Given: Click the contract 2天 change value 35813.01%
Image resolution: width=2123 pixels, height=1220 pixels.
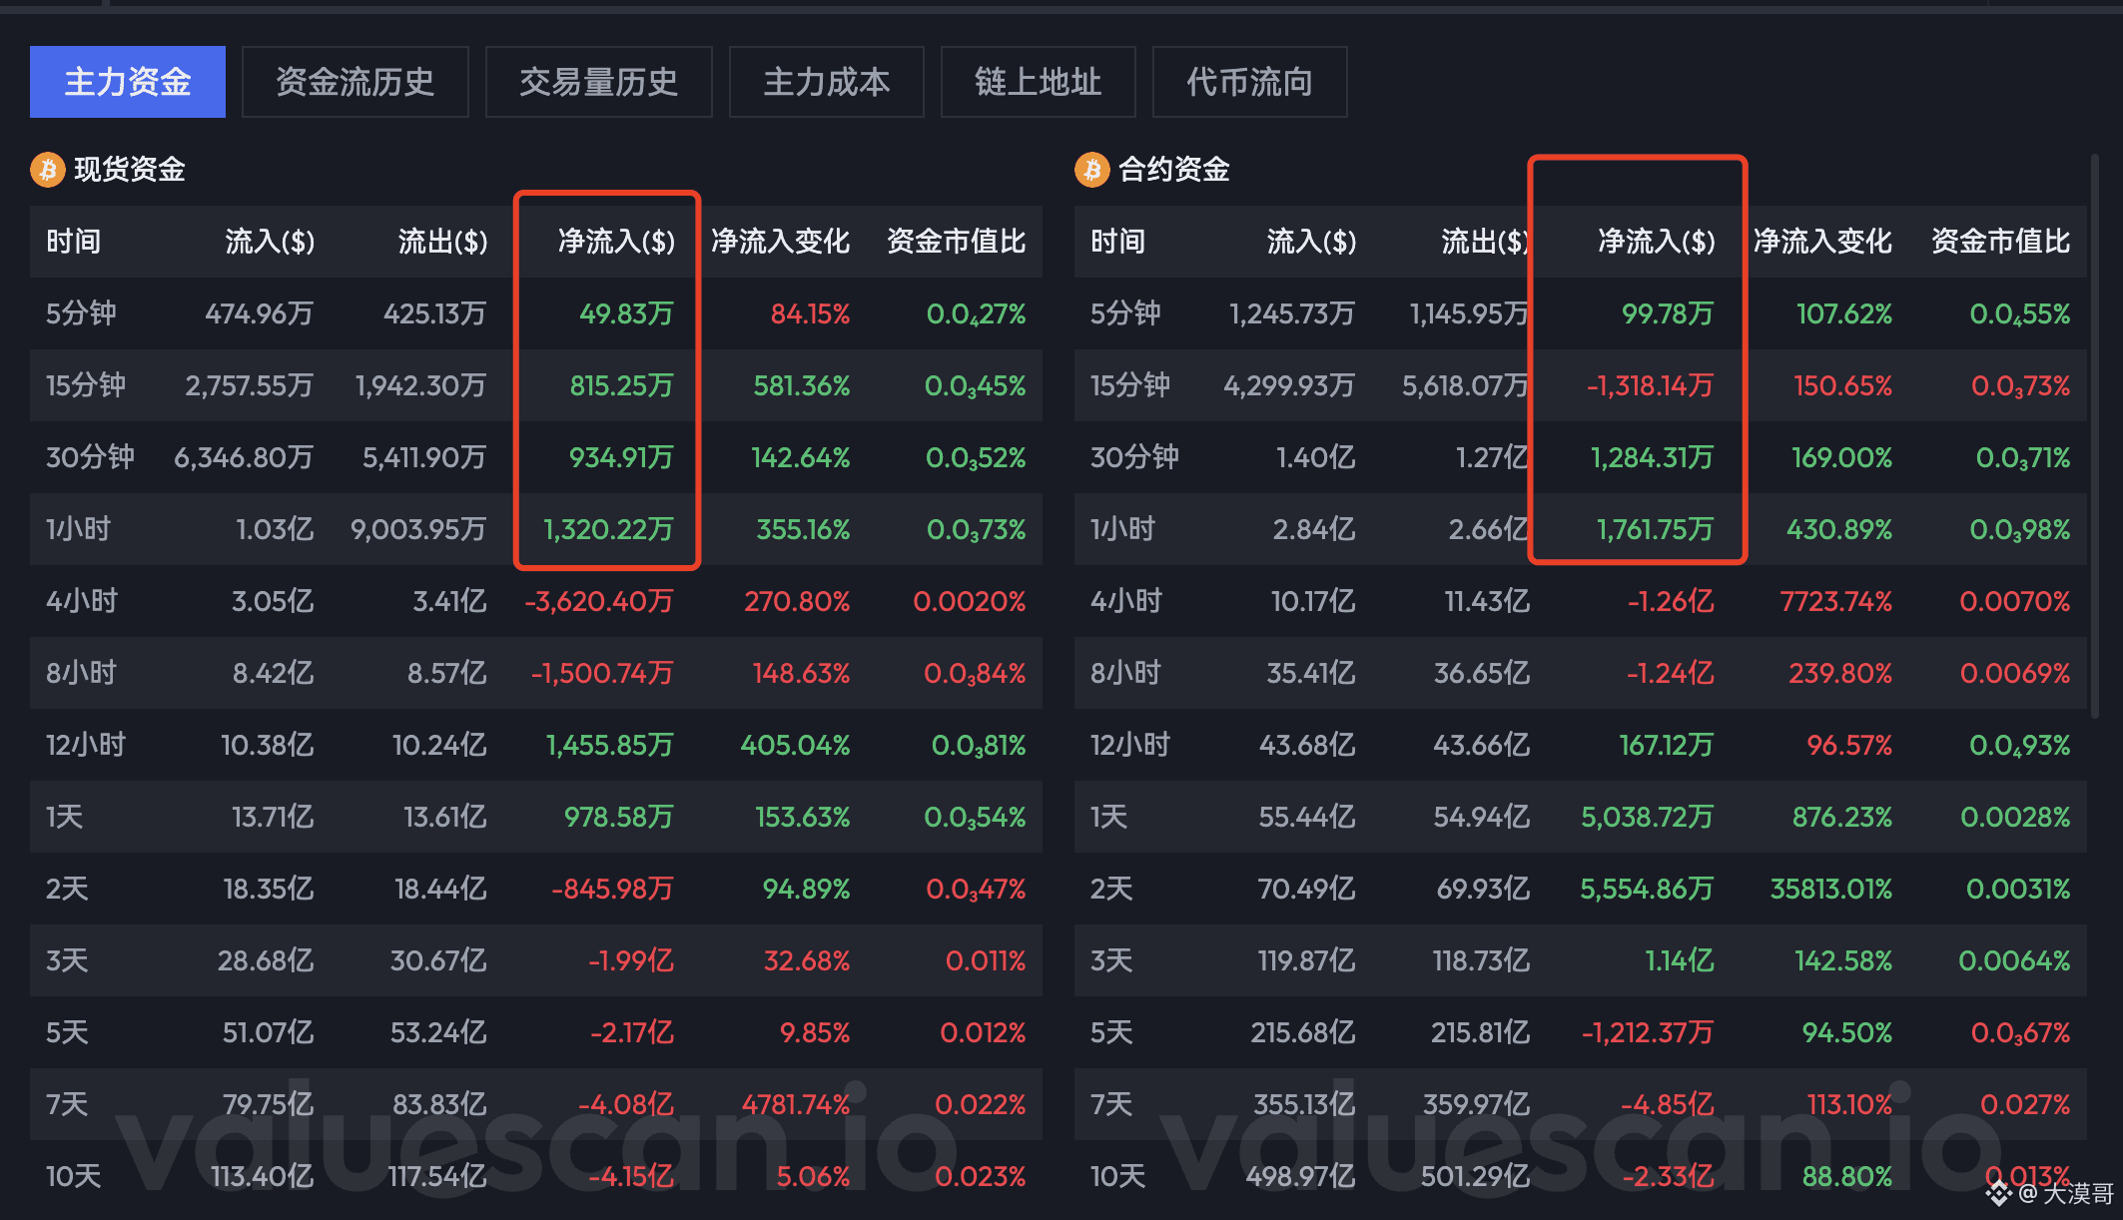Looking at the screenshot, I should tap(1830, 889).
